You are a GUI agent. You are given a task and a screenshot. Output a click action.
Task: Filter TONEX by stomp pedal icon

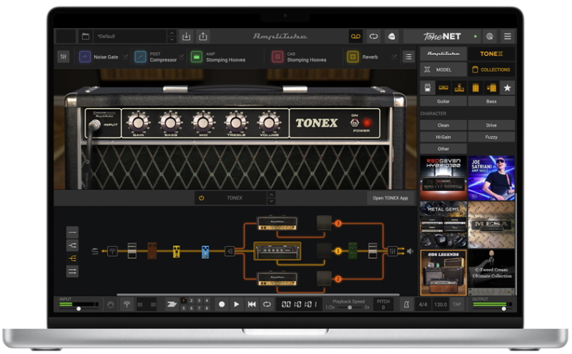click(x=428, y=88)
